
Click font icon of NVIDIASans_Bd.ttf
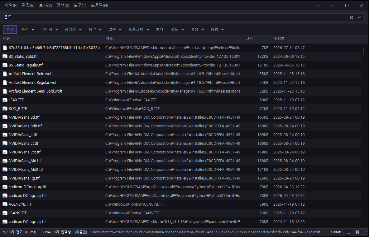click(x=5, y=117)
